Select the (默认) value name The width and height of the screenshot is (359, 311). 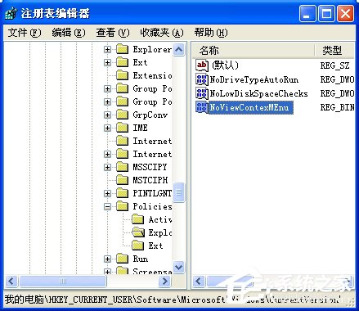click(x=225, y=65)
